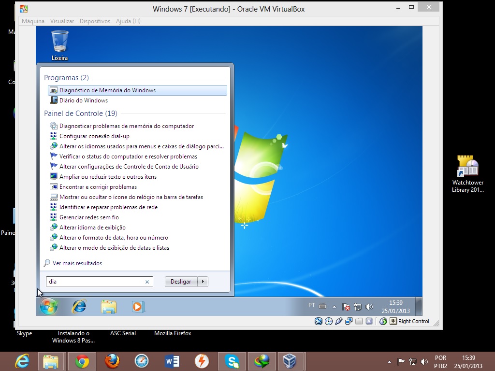Click the Programas (2) header

click(x=66, y=78)
